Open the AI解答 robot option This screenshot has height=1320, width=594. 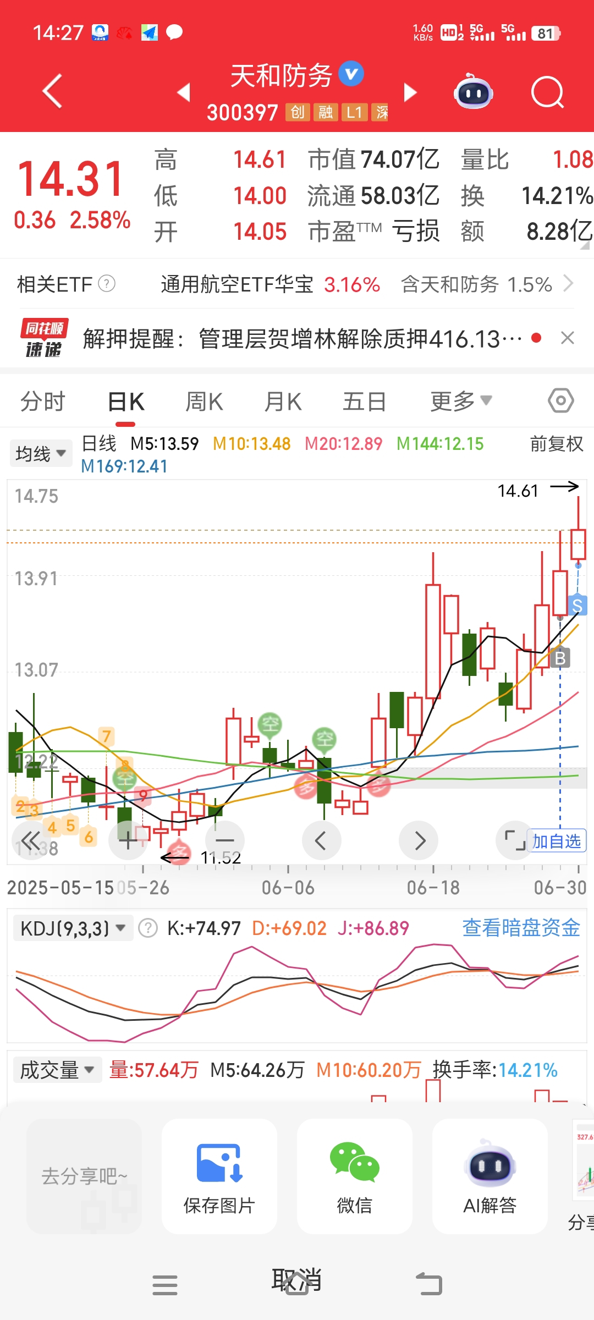[x=490, y=1177]
